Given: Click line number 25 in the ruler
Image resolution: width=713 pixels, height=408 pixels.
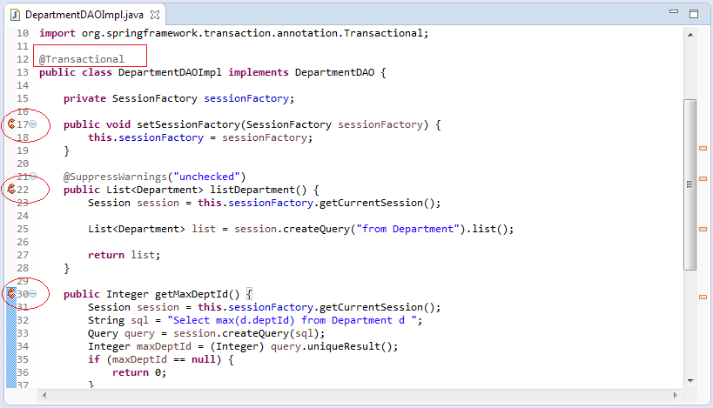Looking at the screenshot, I should [23, 229].
